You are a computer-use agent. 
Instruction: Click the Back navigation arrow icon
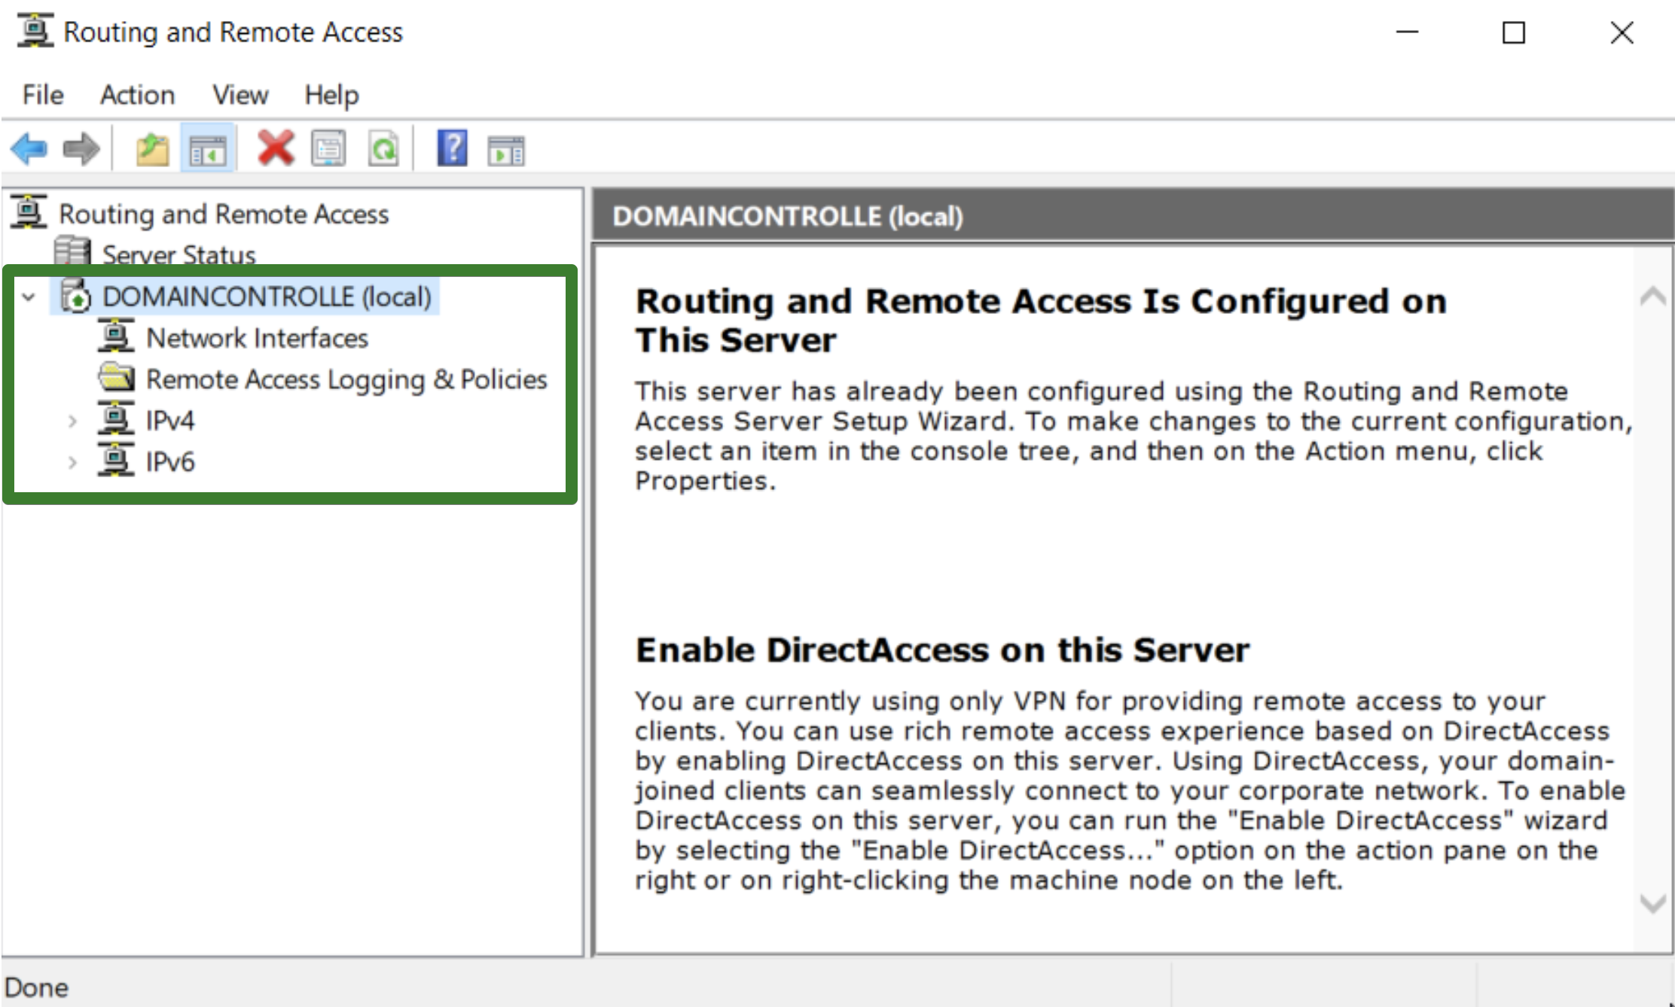tap(29, 148)
